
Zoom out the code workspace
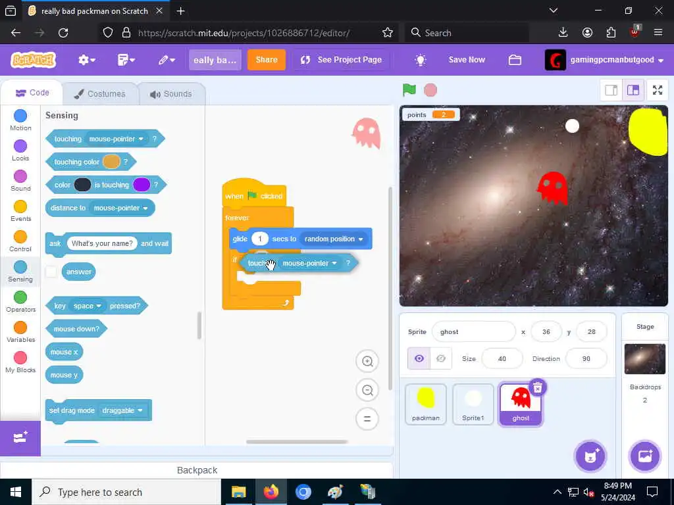367,390
